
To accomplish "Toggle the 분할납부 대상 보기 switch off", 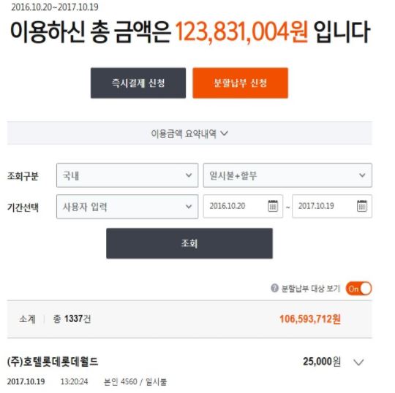I will (359, 289).
